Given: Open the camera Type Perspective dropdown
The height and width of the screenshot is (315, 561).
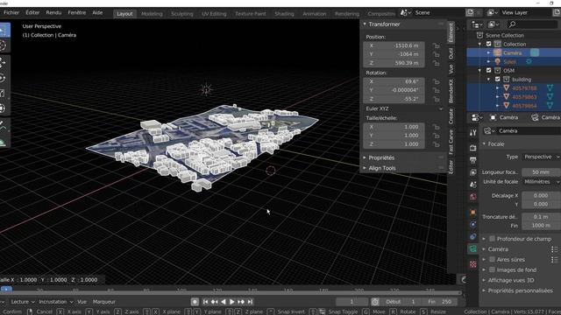Looking at the screenshot, I should point(541,157).
